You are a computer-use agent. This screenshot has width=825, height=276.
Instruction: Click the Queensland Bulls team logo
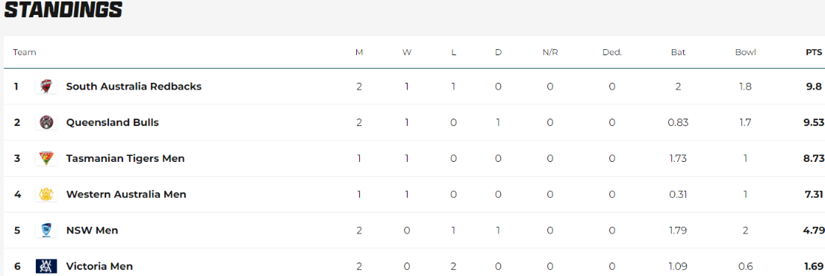(x=46, y=122)
